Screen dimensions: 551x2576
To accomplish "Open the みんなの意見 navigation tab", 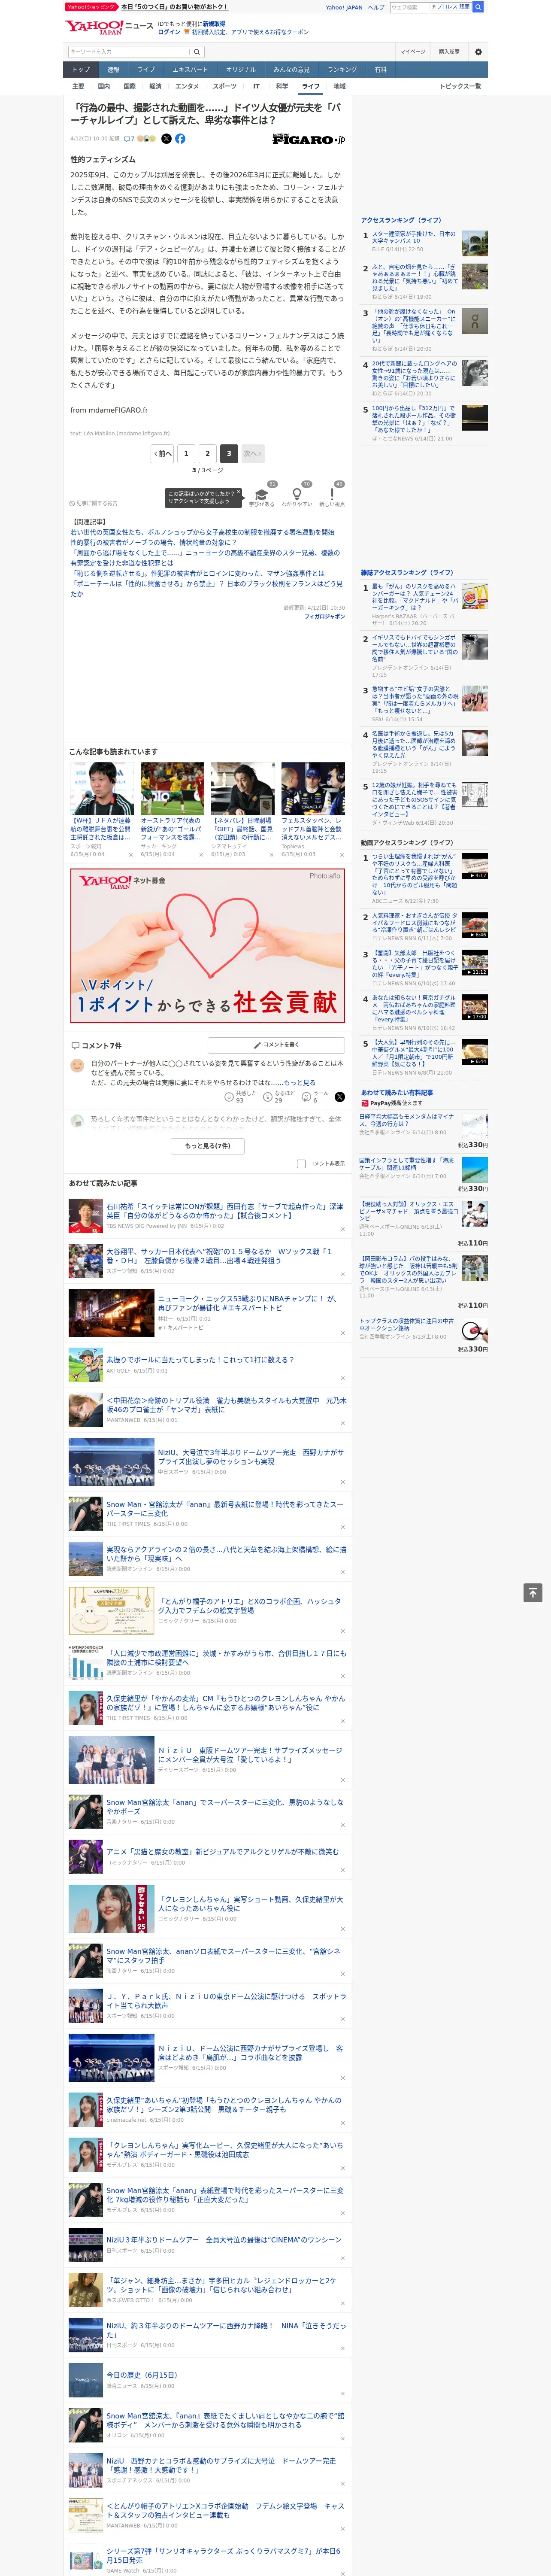I will 292,70.
